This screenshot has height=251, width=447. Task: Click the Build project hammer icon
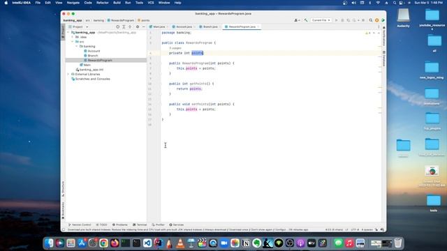point(306,20)
